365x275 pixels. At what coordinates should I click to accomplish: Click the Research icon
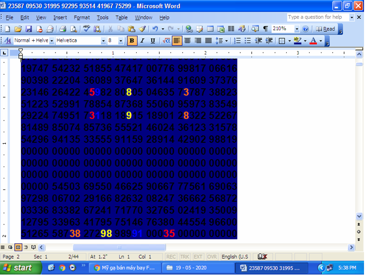coord(97,29)
